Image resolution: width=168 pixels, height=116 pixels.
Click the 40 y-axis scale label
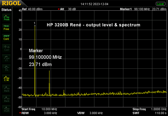(x=20, y=10)
